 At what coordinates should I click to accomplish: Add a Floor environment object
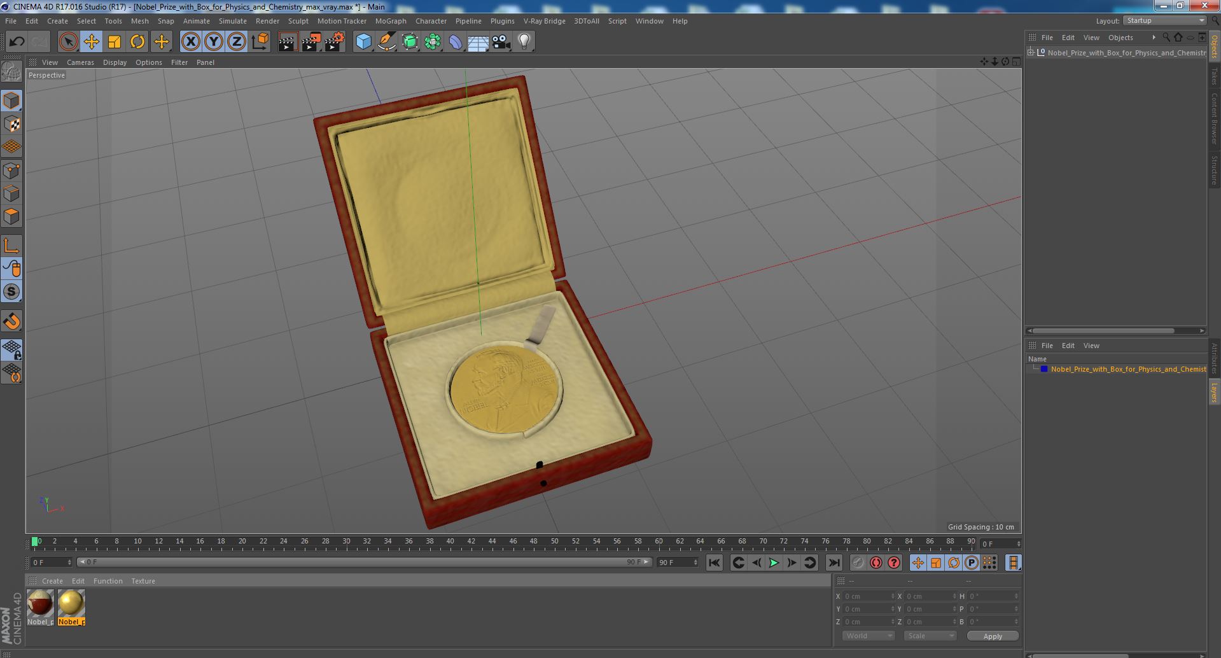click(x=478, y=42)
